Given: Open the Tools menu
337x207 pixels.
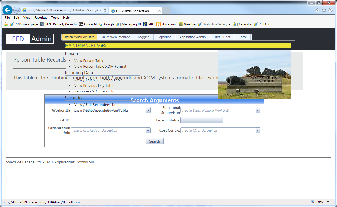Looking at the screenshot, I should 55,18.
